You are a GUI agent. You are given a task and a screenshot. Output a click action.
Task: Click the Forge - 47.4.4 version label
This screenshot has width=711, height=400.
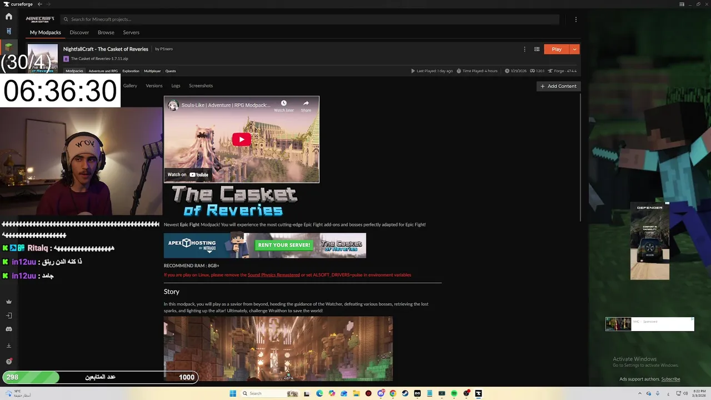(562, 71)
